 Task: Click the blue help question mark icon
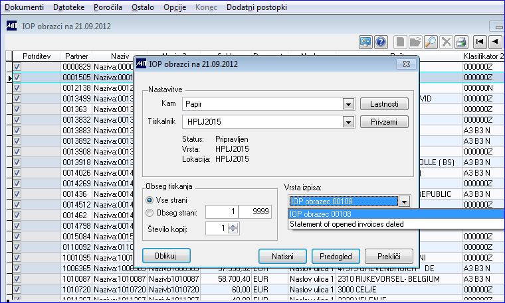click(381, 42)
